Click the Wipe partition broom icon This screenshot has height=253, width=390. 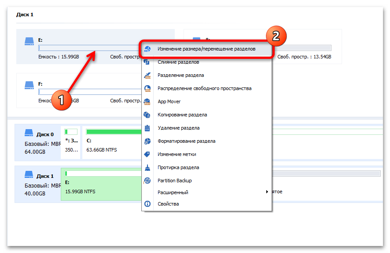147,168
